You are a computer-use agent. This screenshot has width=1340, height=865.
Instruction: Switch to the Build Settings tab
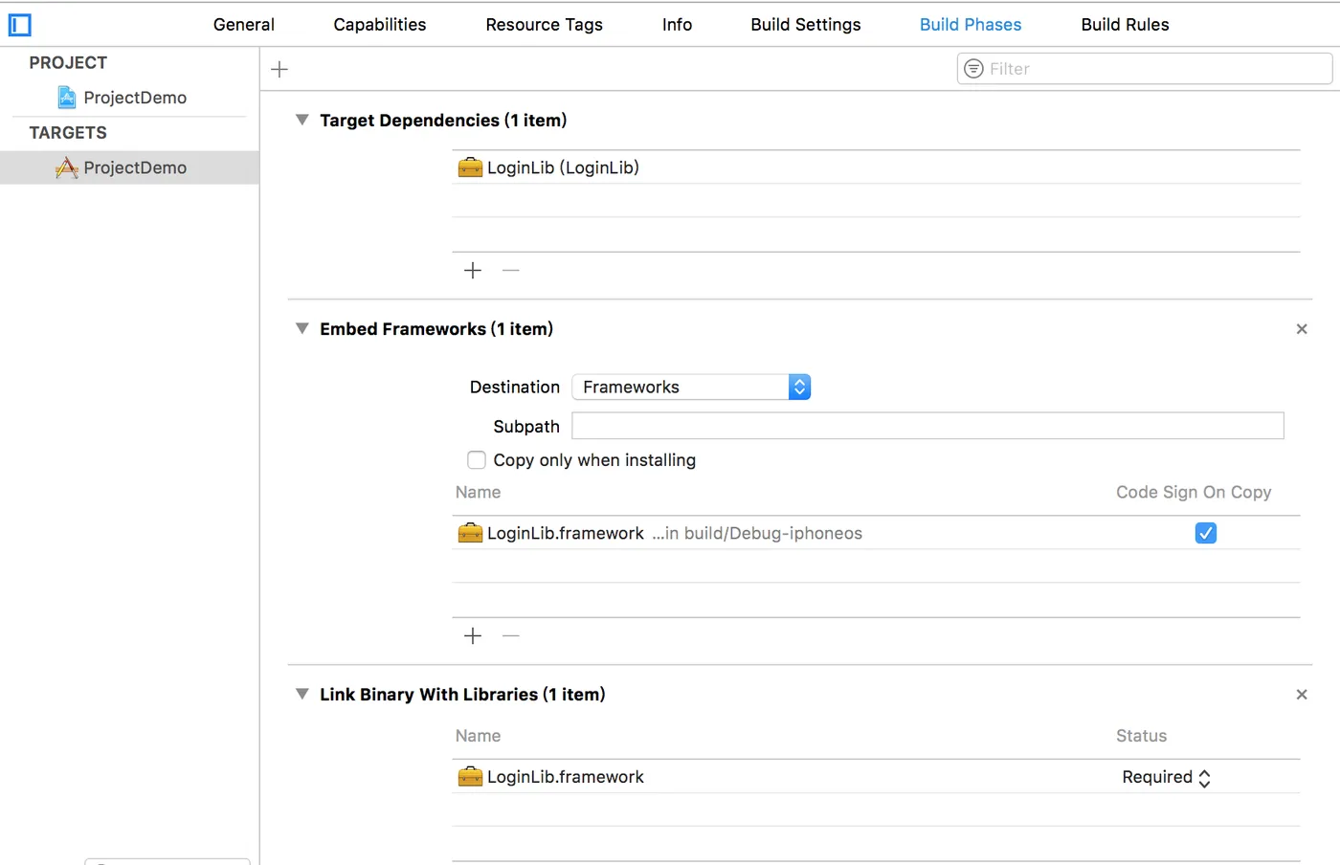805,25
